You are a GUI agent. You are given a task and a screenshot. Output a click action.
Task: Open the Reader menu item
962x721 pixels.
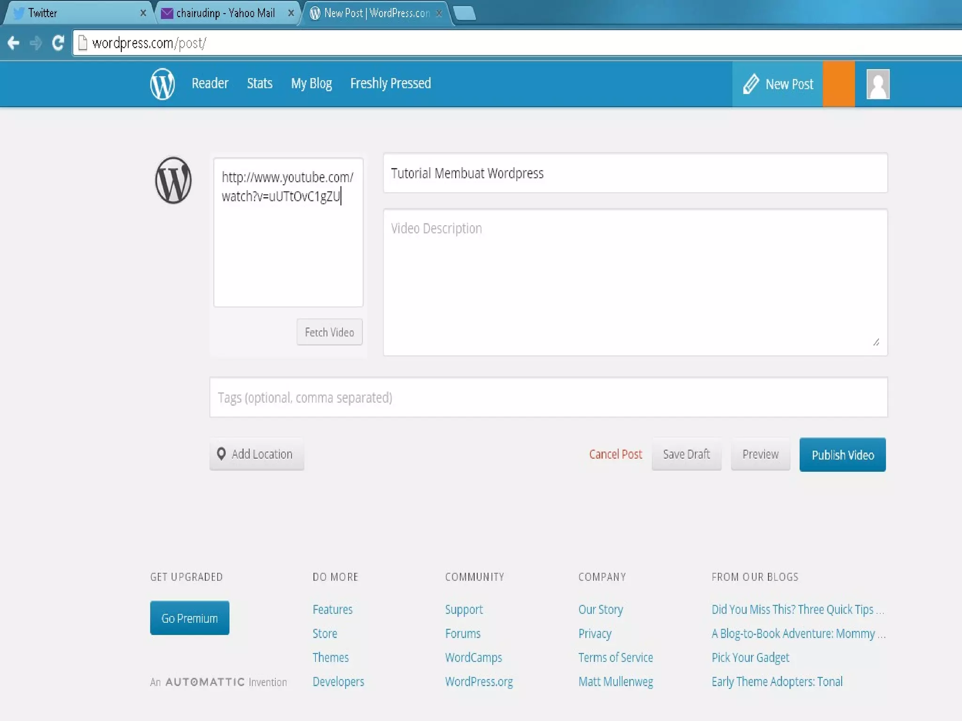click(x=209, y=84)
